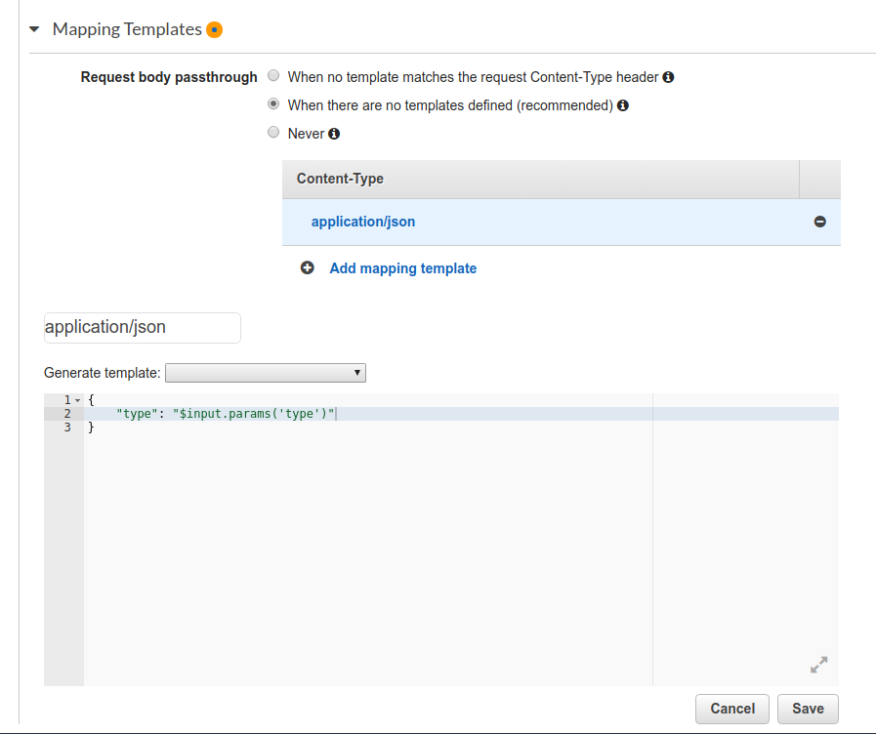Image resolution: width=876 pixels, height=734 pixels.
Task: Save the mapping template
Action: click(x=808, y=709)
